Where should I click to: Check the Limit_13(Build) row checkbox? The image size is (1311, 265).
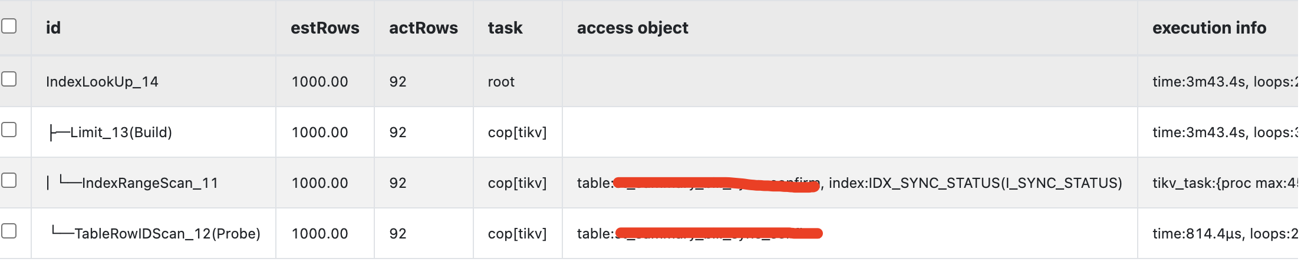pyautogui.click(x=9, y=130)
